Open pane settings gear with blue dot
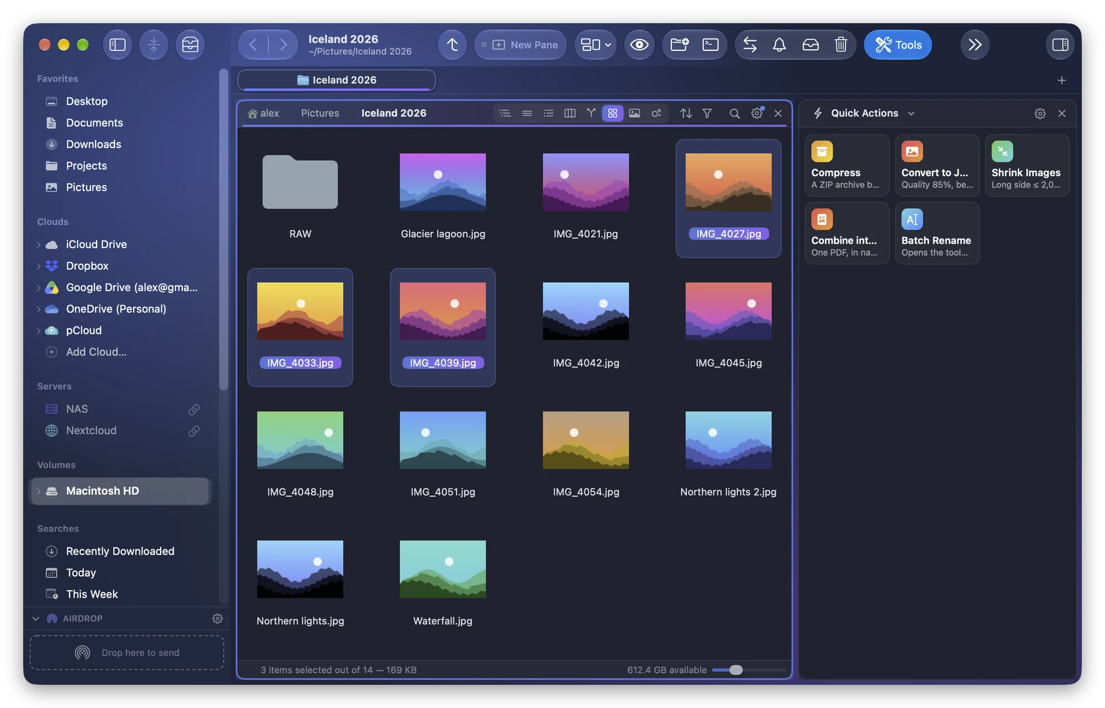 (757, 113)
